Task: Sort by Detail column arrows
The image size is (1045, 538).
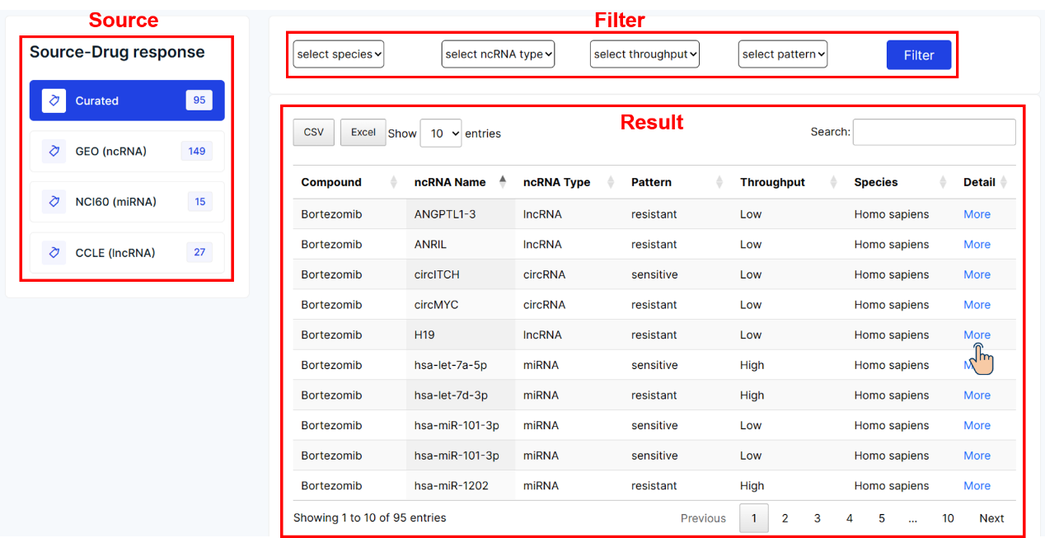Action: click(x=1004, y=182)
